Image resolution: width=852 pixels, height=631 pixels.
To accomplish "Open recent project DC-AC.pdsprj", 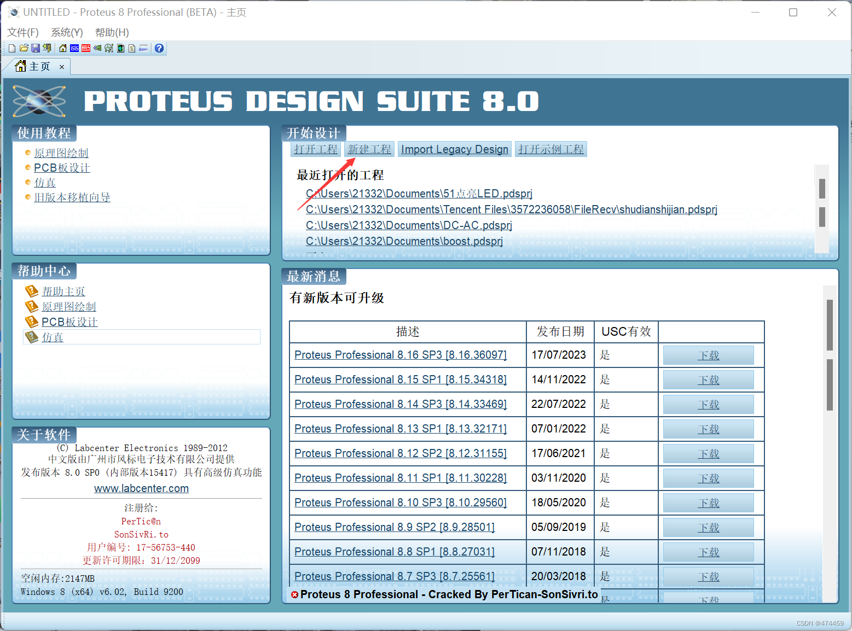I will click(409, 225).
